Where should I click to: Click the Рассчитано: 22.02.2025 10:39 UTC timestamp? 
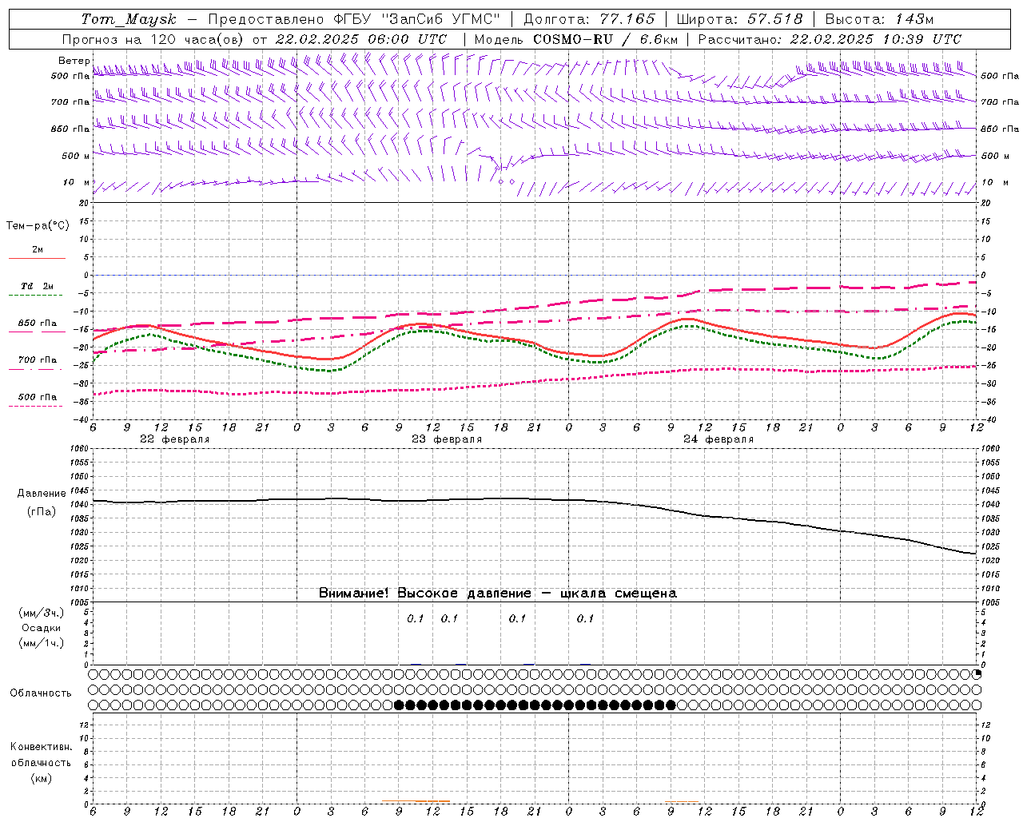[x=830, y=39]
